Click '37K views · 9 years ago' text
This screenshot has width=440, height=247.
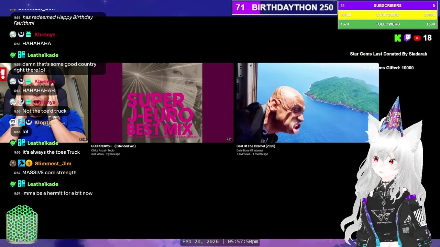[106, 154]
